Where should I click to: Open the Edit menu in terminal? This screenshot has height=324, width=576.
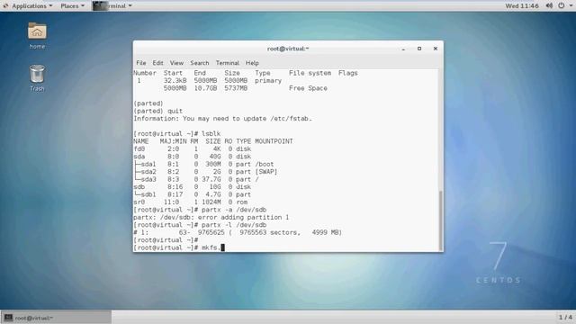click(158, 63)
